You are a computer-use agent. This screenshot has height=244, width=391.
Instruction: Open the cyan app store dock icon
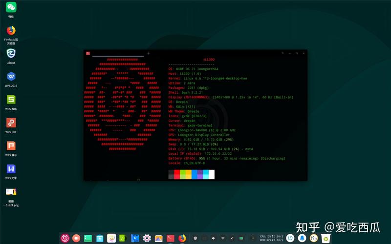click(100, 238)
